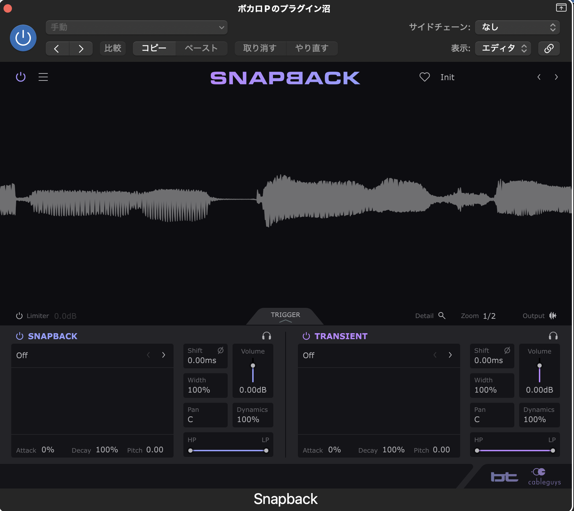
Task: Click the previous setting arrow in header
Action: [57, 48]
